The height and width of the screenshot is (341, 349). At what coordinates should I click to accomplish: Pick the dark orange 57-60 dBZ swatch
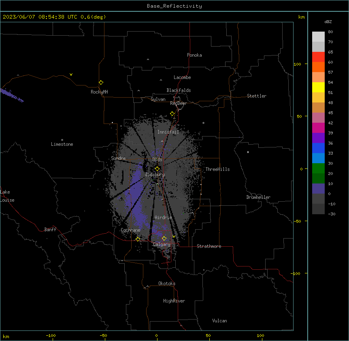(x=318, y=67)
